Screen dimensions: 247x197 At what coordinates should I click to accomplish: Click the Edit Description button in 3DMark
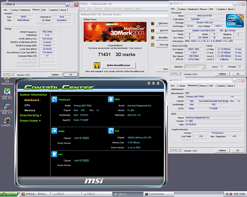point(162,23)
